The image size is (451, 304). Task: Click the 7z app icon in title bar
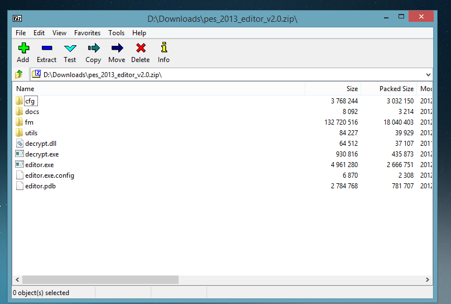tap(17, 18)
